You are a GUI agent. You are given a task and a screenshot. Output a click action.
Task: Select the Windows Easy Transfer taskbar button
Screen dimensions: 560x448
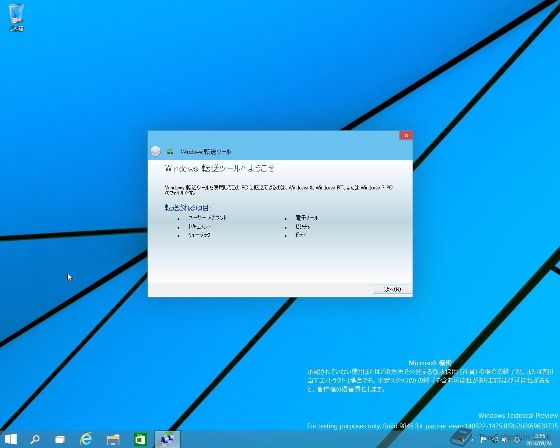point(168,439)
